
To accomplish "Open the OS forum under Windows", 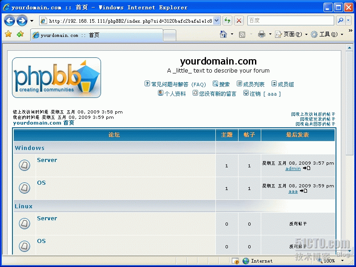I will click(x=41, y=183).
